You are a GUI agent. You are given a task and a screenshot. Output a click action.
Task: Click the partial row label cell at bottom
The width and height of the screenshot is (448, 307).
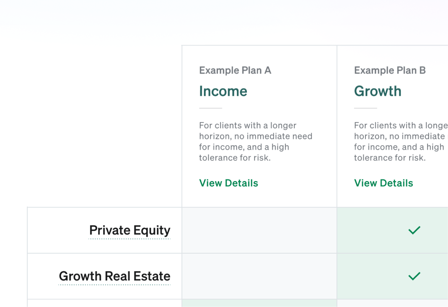coord(104,303)
